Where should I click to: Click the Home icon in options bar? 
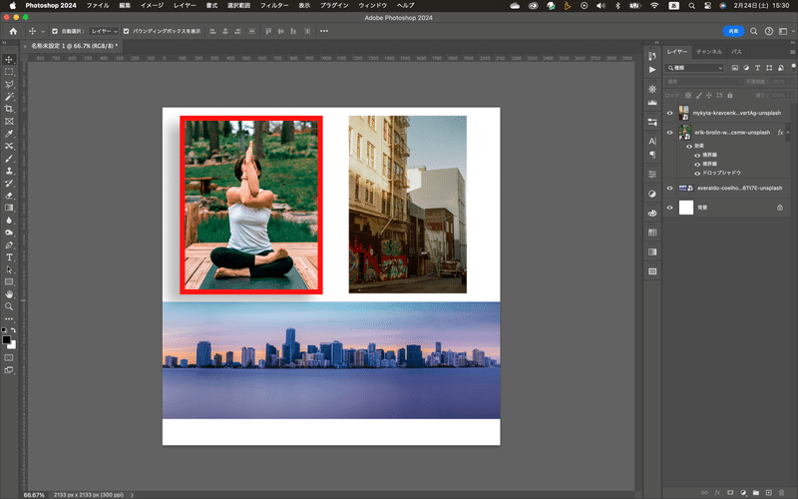(x=13, y=31)
